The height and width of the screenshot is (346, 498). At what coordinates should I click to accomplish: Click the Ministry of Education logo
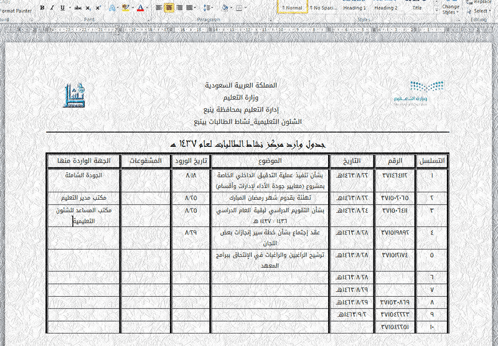[x=418, y=93]
